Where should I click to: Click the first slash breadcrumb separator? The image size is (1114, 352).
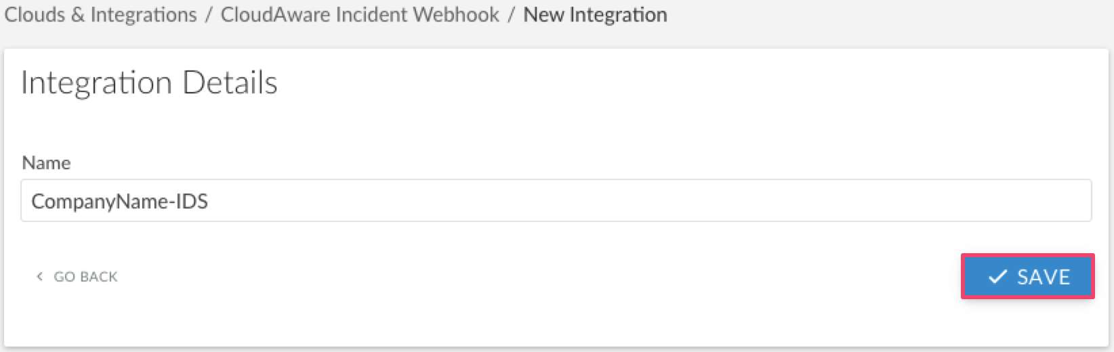coord(209,15)
